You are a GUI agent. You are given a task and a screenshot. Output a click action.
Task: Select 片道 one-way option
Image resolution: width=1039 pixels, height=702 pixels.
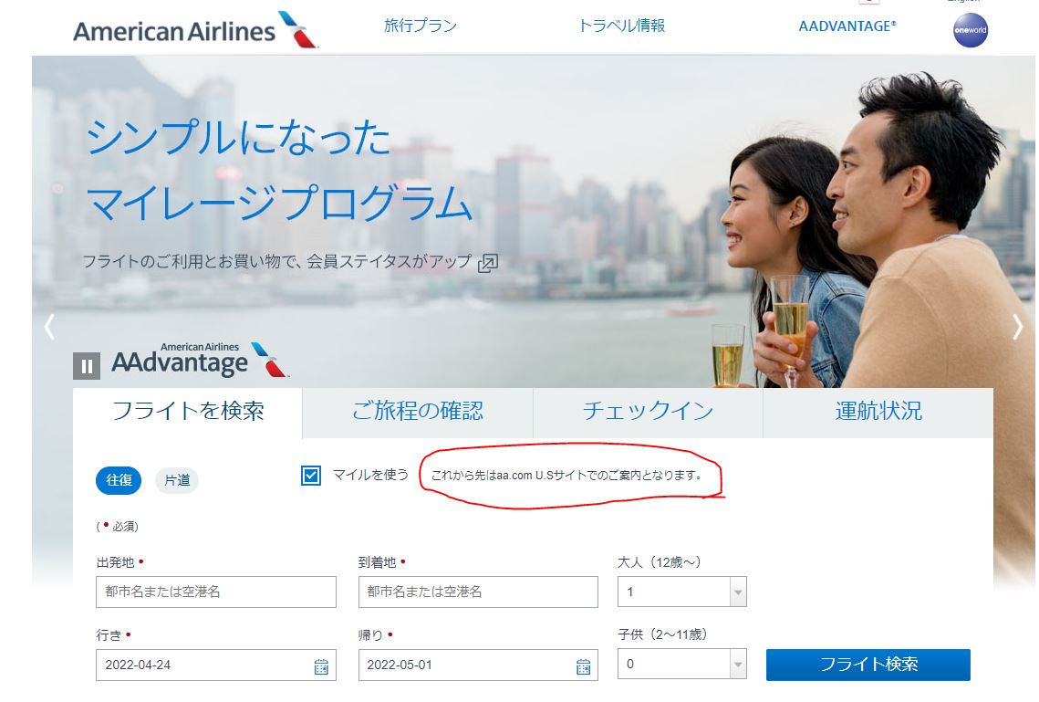point(177,480)
